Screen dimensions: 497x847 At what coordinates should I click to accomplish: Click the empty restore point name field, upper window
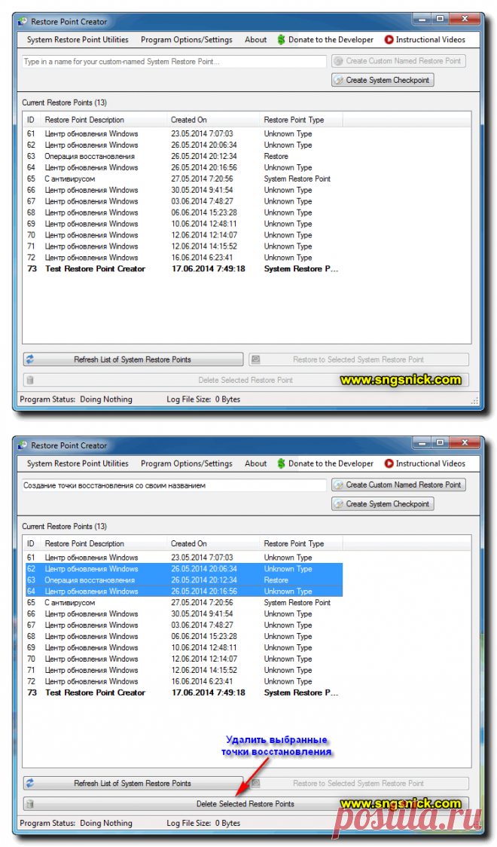pos(174,62)
